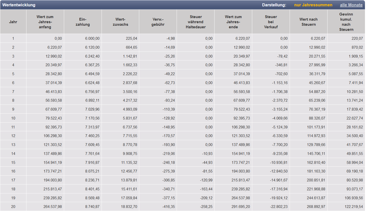Viewport: 367px width, 211px height.
Task: Click year 1 deposit cell 6.000,00
Action: 92,38
